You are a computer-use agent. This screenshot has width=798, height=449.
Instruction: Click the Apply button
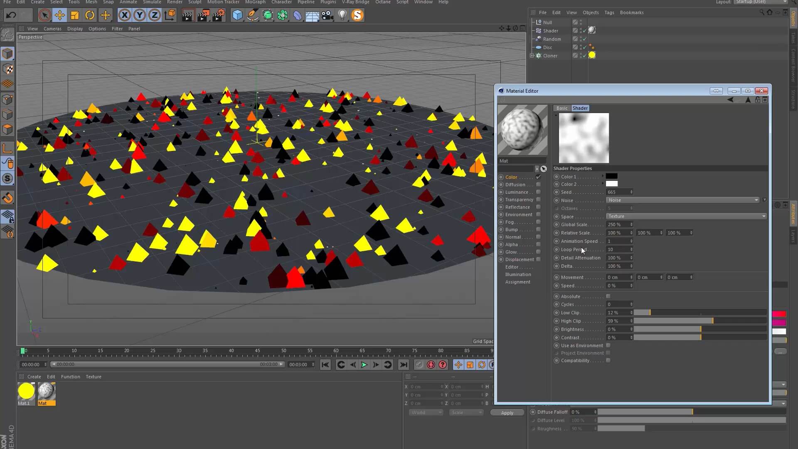point(507,413)
